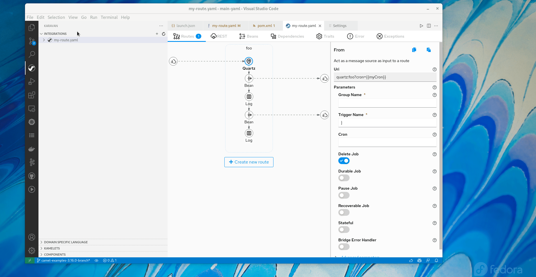Click camel-examples-3.16.0-branch in status bar
Viewport: 536px width, 277px height.
pos(63,260)
